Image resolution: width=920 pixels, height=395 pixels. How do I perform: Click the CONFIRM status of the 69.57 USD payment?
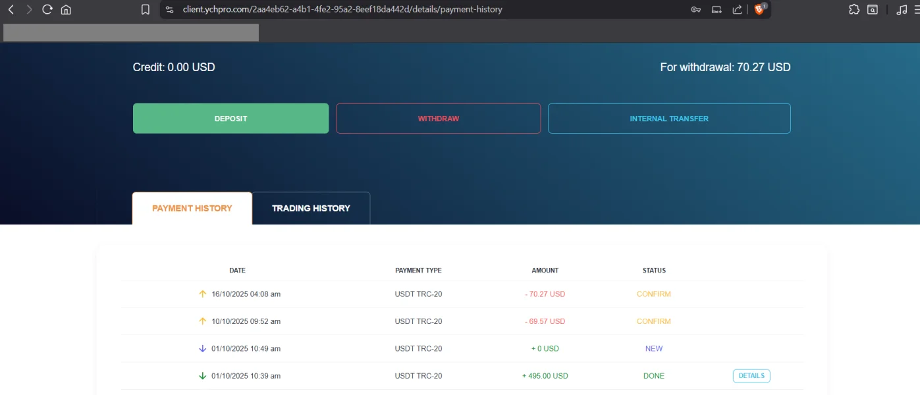click(653, 321)
